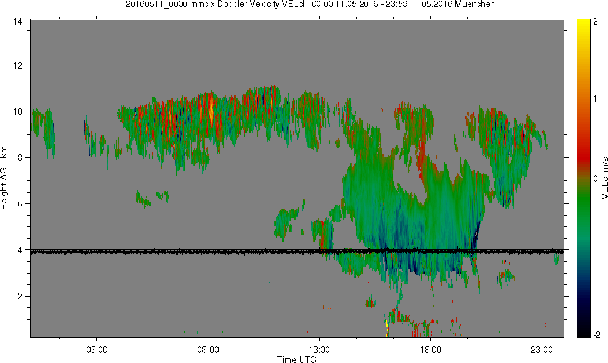
Task: Click the '14' height axis label
Action: 18,22
